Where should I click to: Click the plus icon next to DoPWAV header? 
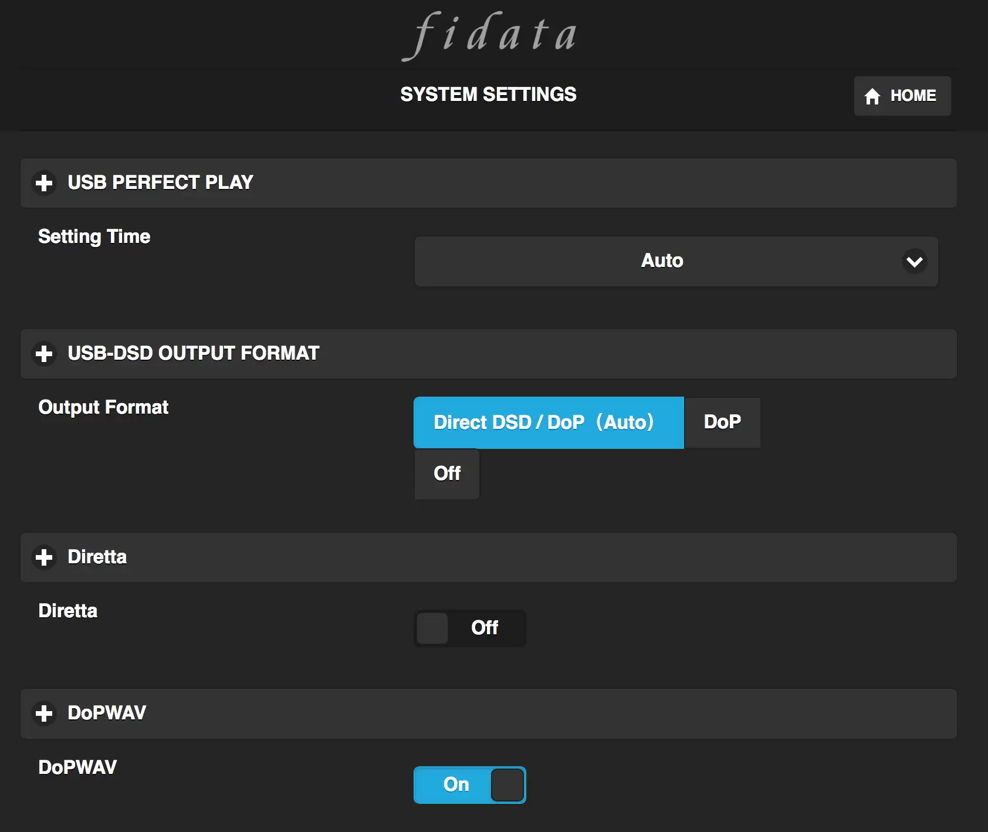(x=44, y=713)
